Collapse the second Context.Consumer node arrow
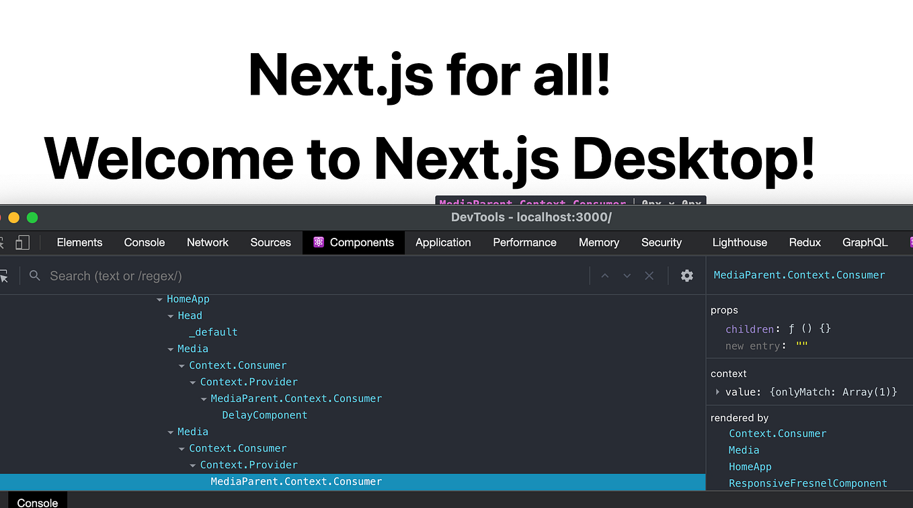Image resolution: width=913 pixels, height=508 pixels. (182, 449)
